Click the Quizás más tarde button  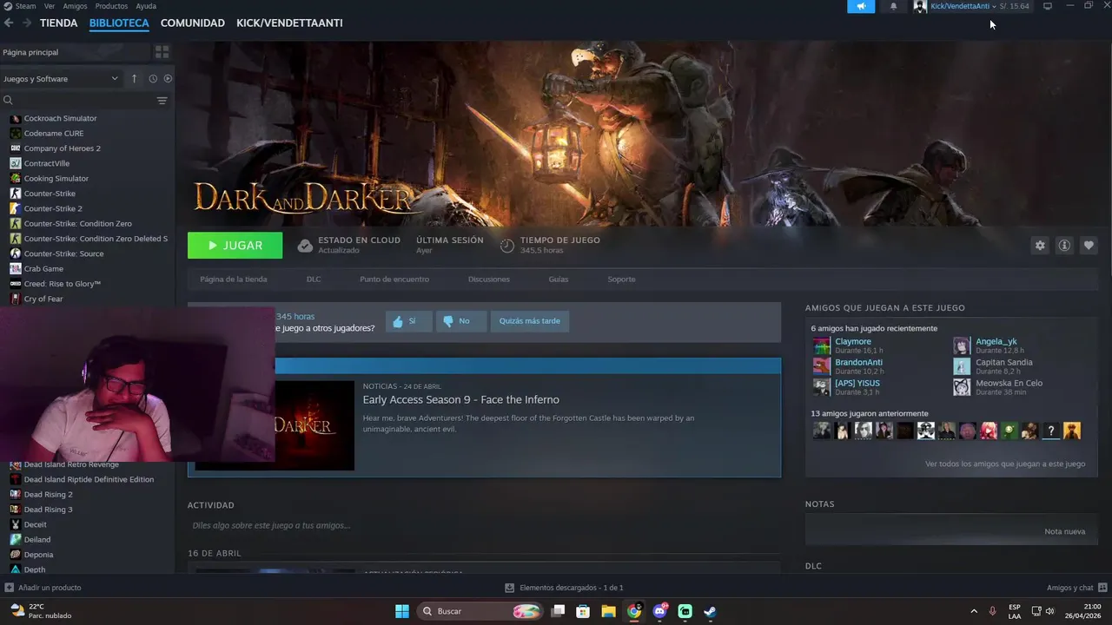(x=529, y=321)
